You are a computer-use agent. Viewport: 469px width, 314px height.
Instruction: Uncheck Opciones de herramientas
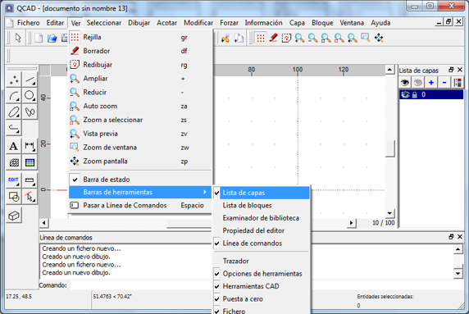(262, 274)
